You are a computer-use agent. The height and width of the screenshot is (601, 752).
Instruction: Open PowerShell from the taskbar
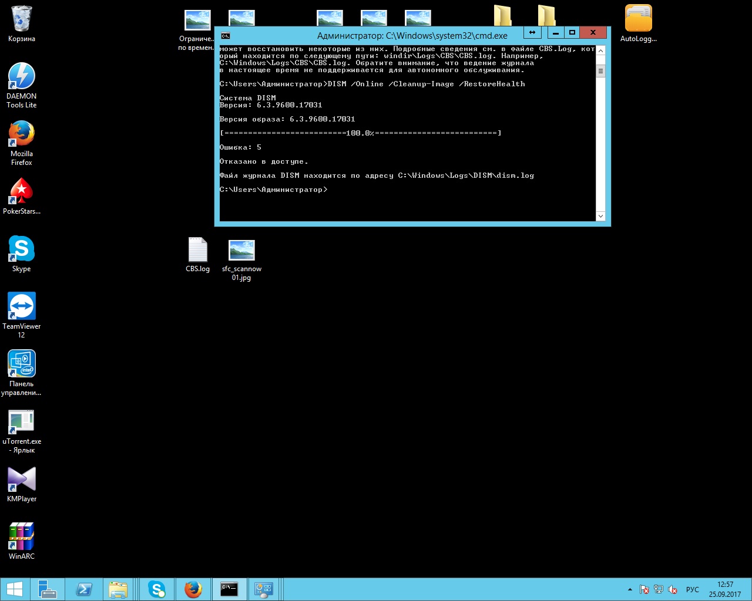point(83,589)
